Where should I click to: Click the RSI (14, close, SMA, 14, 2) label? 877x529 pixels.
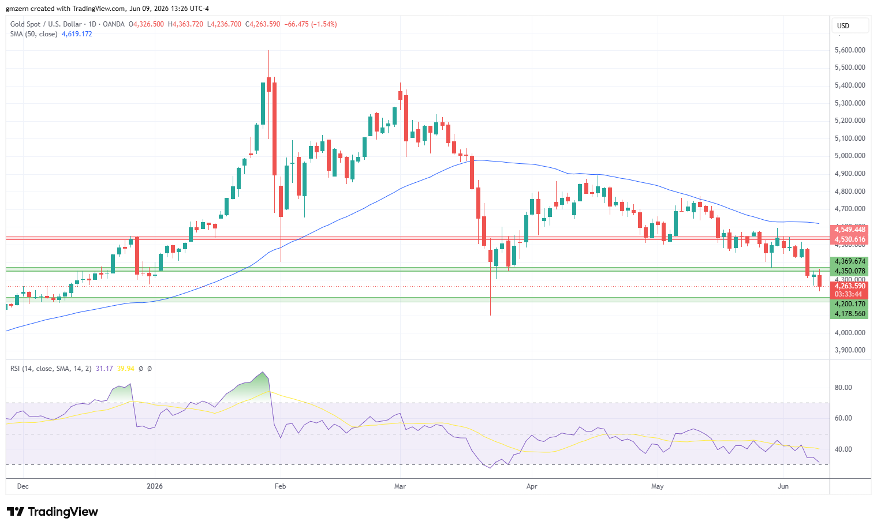pyautogui.click(x=51, y=368)
